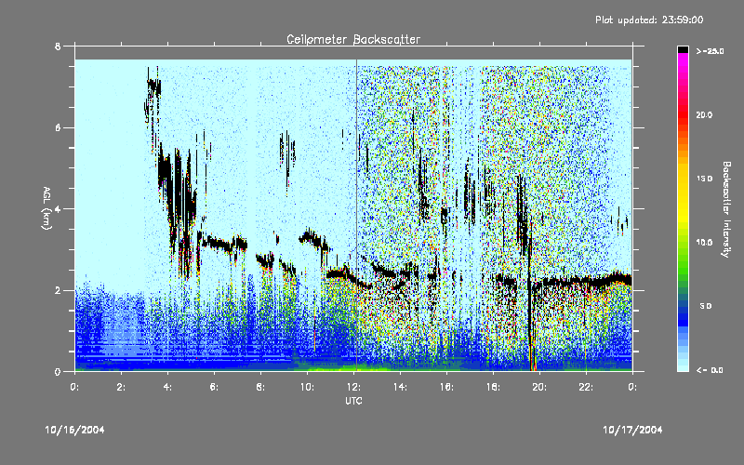
Task: Click the 20.0 colorbar tick label
Action: [704, 114]
